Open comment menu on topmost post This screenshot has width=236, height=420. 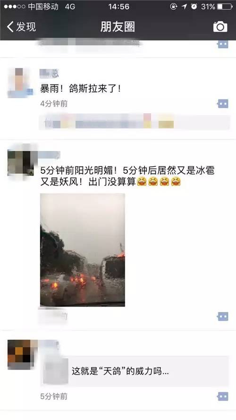coord(223,44)
